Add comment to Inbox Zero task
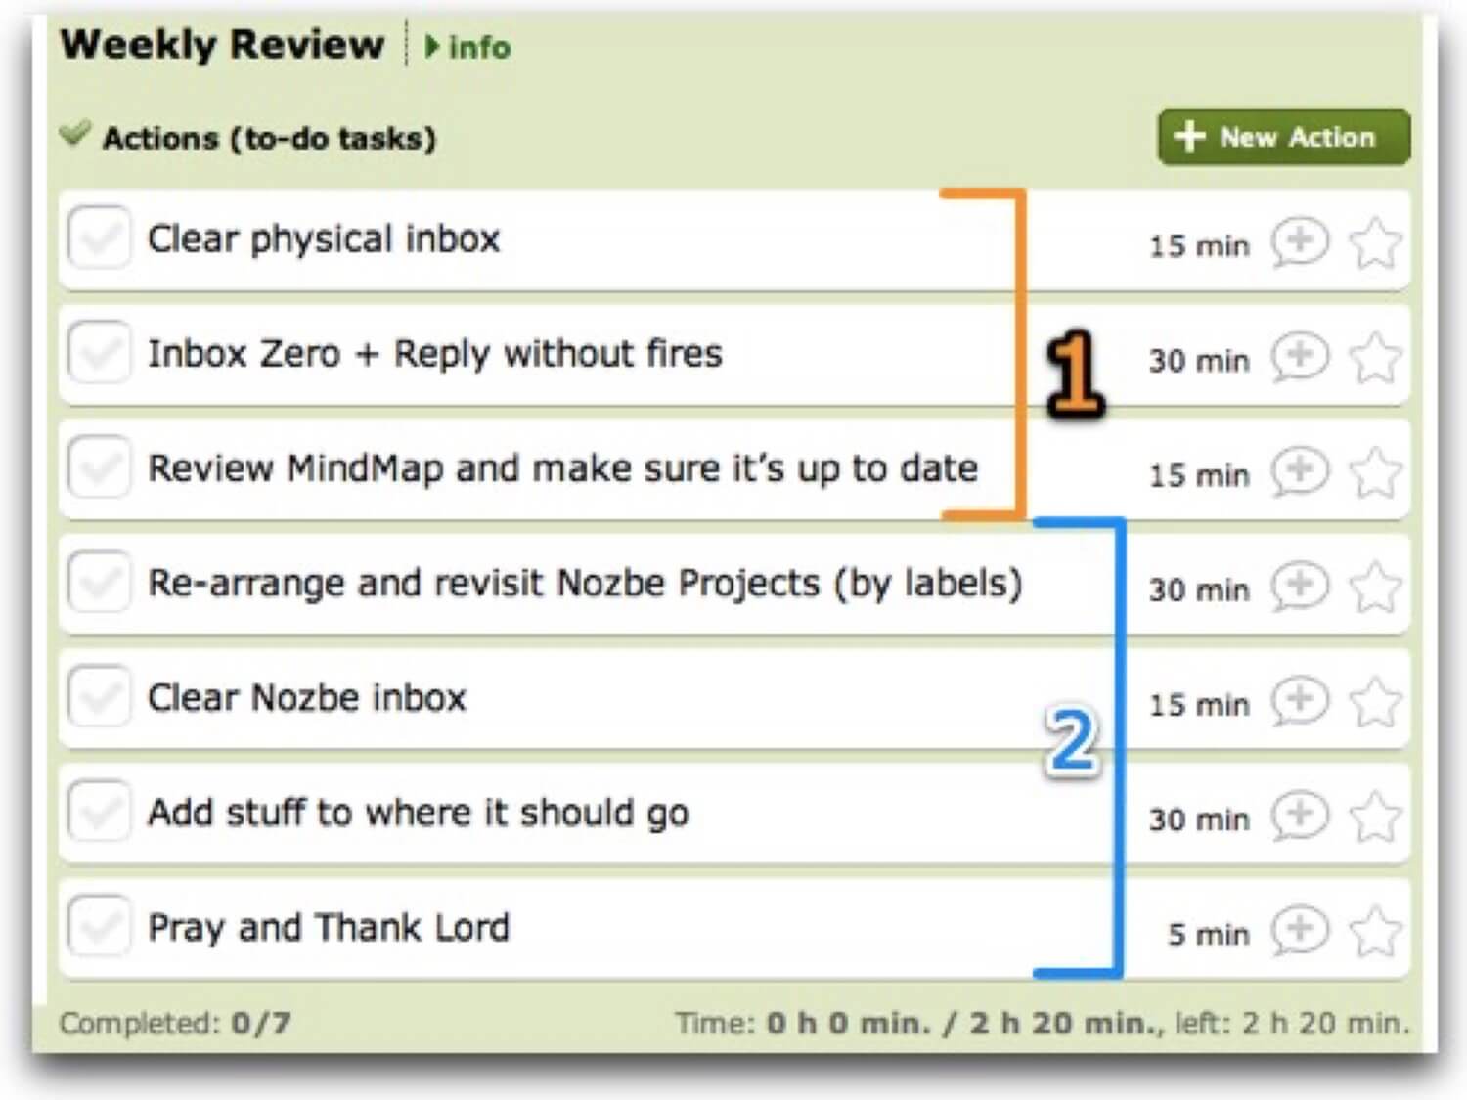Viewport: 1467px width, 1100px height. pyautogui.click(x=1300, y=356)
